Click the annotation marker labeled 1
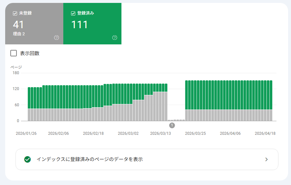Image resolution: width=291 pixels, height=185 pixels. coord(172,125)
